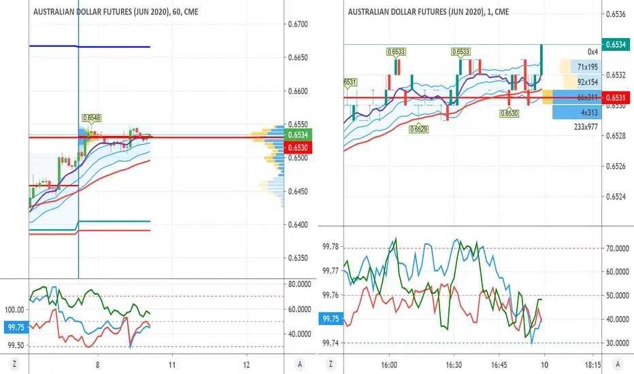Screen dimensions: 634x374
Task: Click the 100.00 indicator scale label
Action: 14,309
